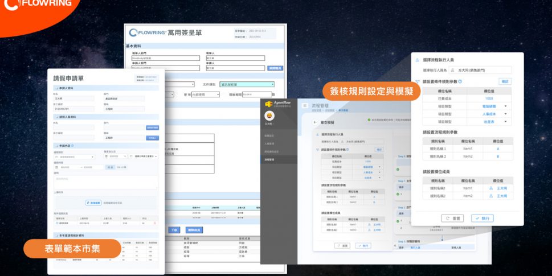Click 姓名 field showing 王大明 on leave form
Viewport: 552px width, 276px height.
(x=74, y=99)
